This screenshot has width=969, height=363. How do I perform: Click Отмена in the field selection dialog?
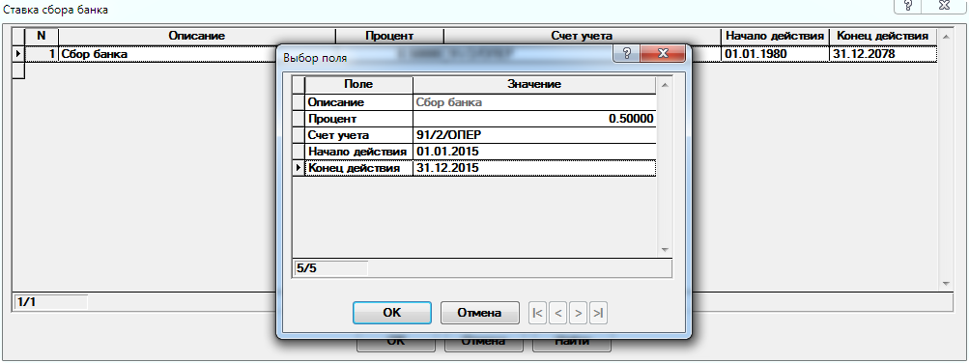click(x=479, y=313)
